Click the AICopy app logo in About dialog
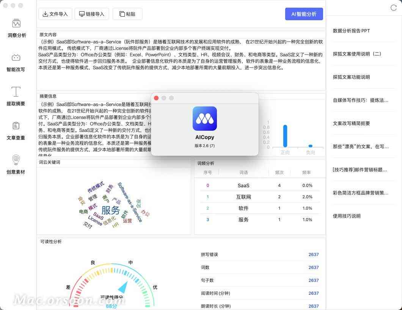Viewport: 402px width, 310px height. point(204,119)
